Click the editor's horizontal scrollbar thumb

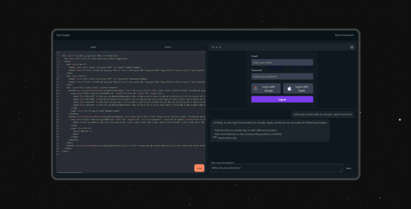(70, 172)
